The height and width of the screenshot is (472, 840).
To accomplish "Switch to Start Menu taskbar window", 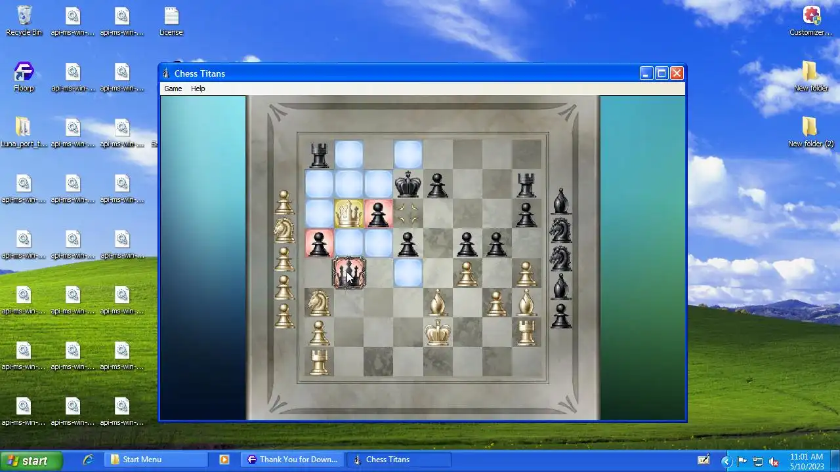I will coord(156,460).
